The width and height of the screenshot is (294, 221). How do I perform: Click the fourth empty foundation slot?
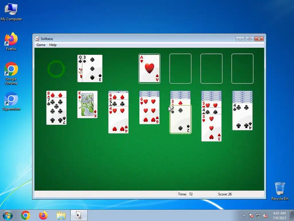[242, 68]
